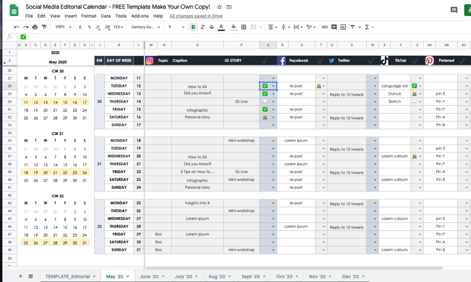Click green checkmark in Friday 15 row
471x282 pixels.
[x=265, y=109]
